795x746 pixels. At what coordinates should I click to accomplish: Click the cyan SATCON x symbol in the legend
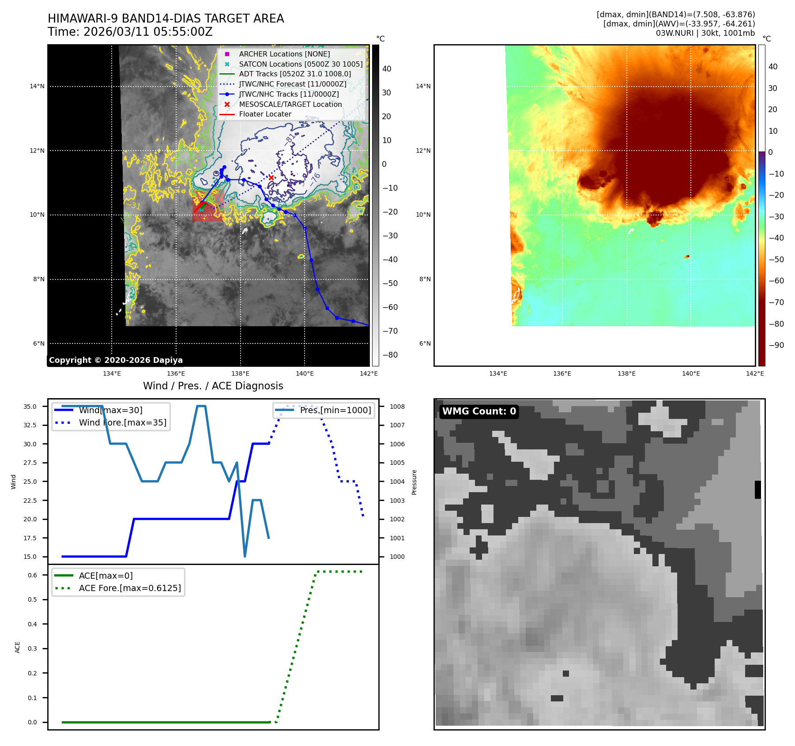(x=227, y=64)
